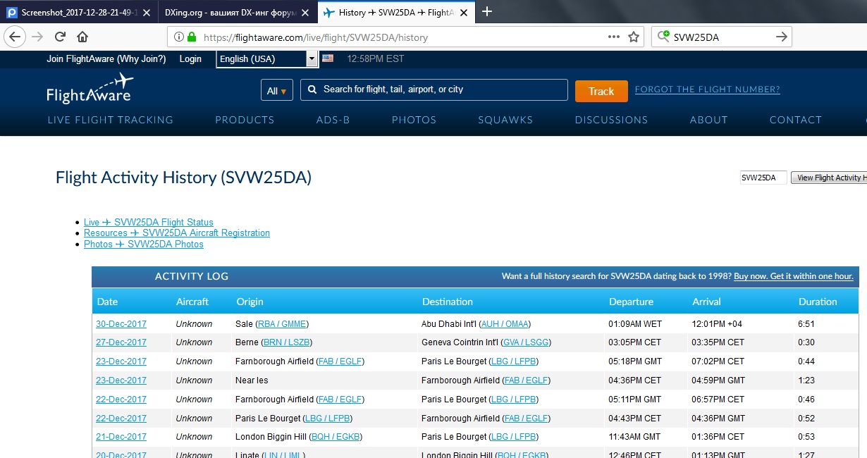This screenshot has height=458, width=867.
Task: Click the SVW25DA flight history input field
Action: click(763, 178)
